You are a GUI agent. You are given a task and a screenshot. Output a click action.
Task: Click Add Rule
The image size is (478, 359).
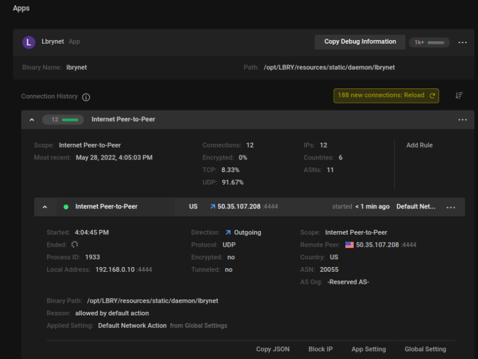(419, 145)
